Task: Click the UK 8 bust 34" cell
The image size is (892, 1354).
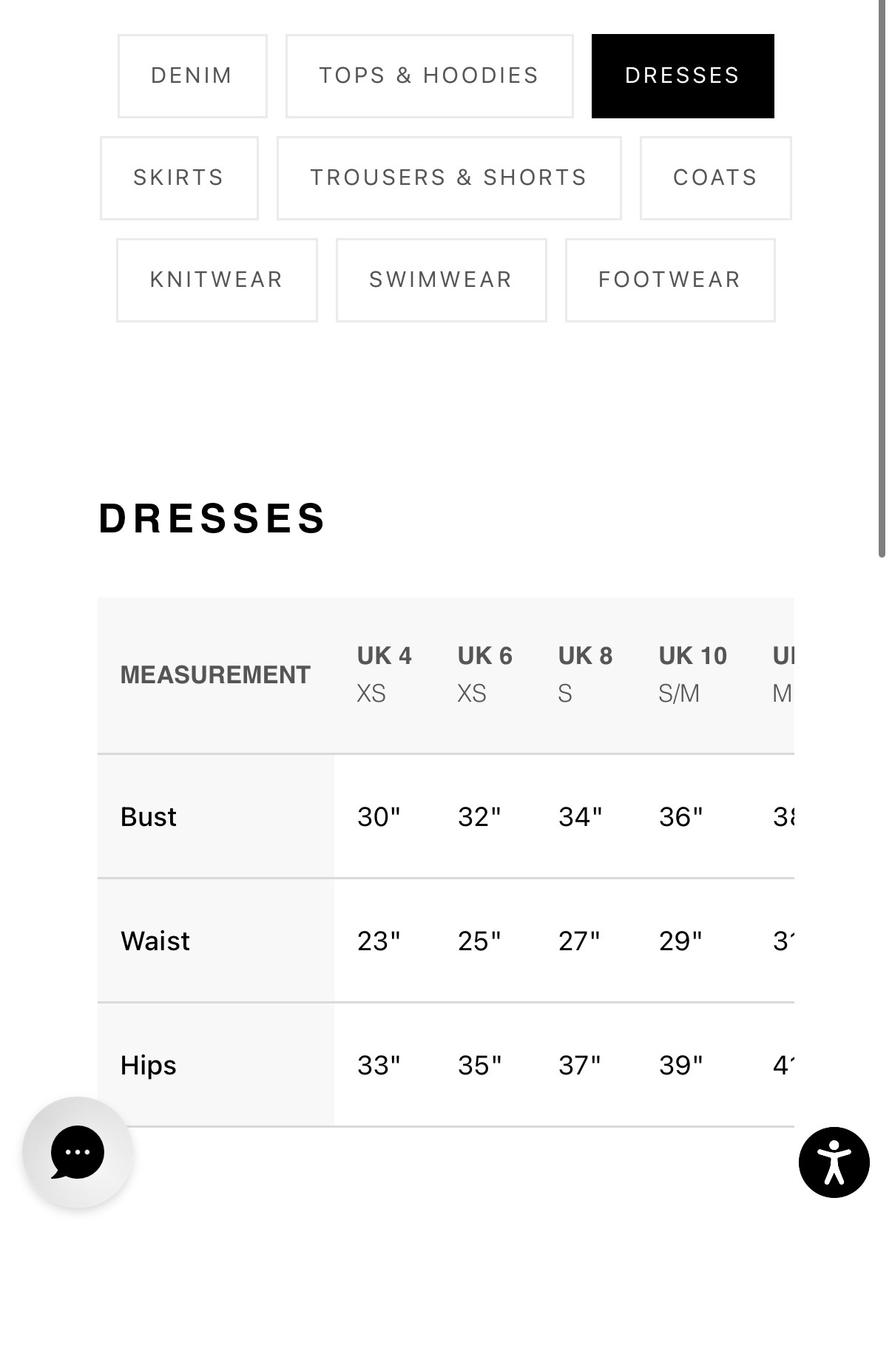Action: [581, 817]
